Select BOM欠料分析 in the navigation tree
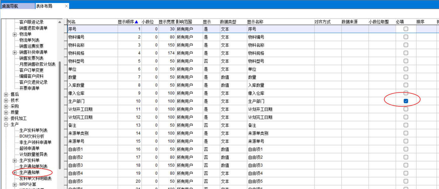The image size is (439, 189). pos(32,136)
